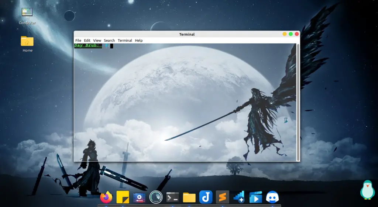Click the Terminal window title bar
The image size is (378, 207).
[x=187, y=34]
